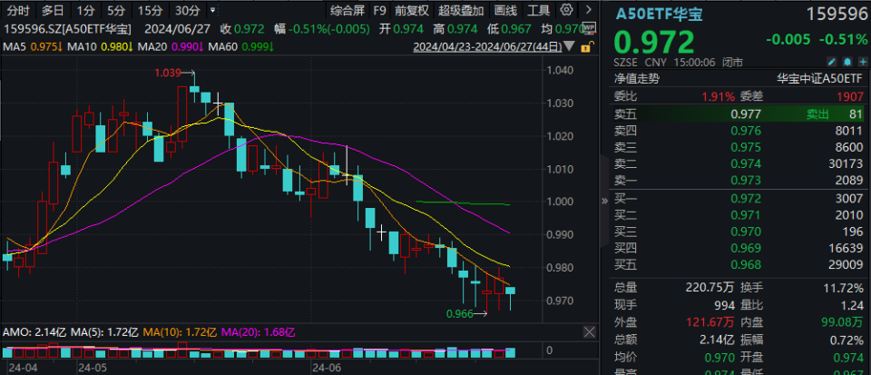The image size is (871, 375).
Task: Select the 卖二 0.974 ask row
Action: point(739,163)
